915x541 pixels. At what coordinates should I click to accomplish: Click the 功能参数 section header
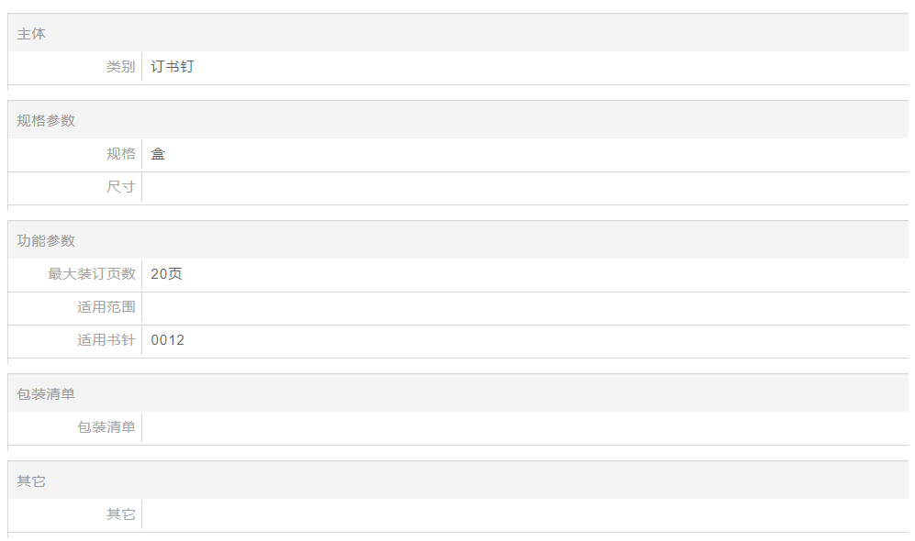click(46, 241)
